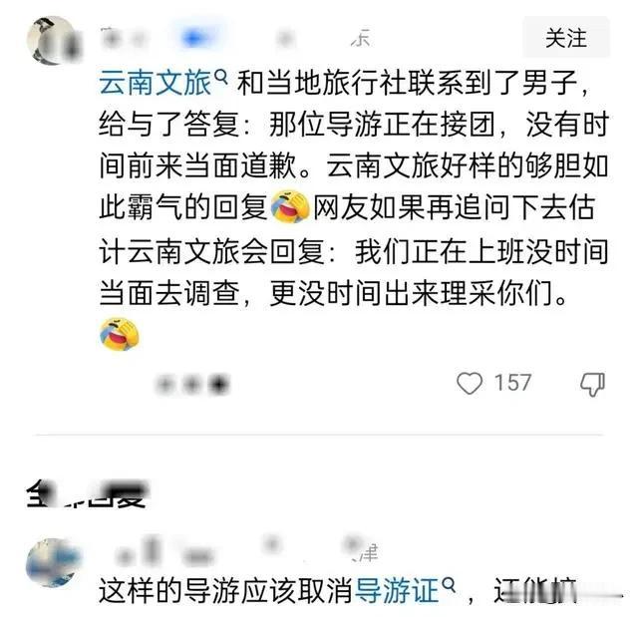Image resolution: width=638 pixels, height=617 pixels.
Task: Select the 全部回复 section heading
Action: click(x=87, y=493)
